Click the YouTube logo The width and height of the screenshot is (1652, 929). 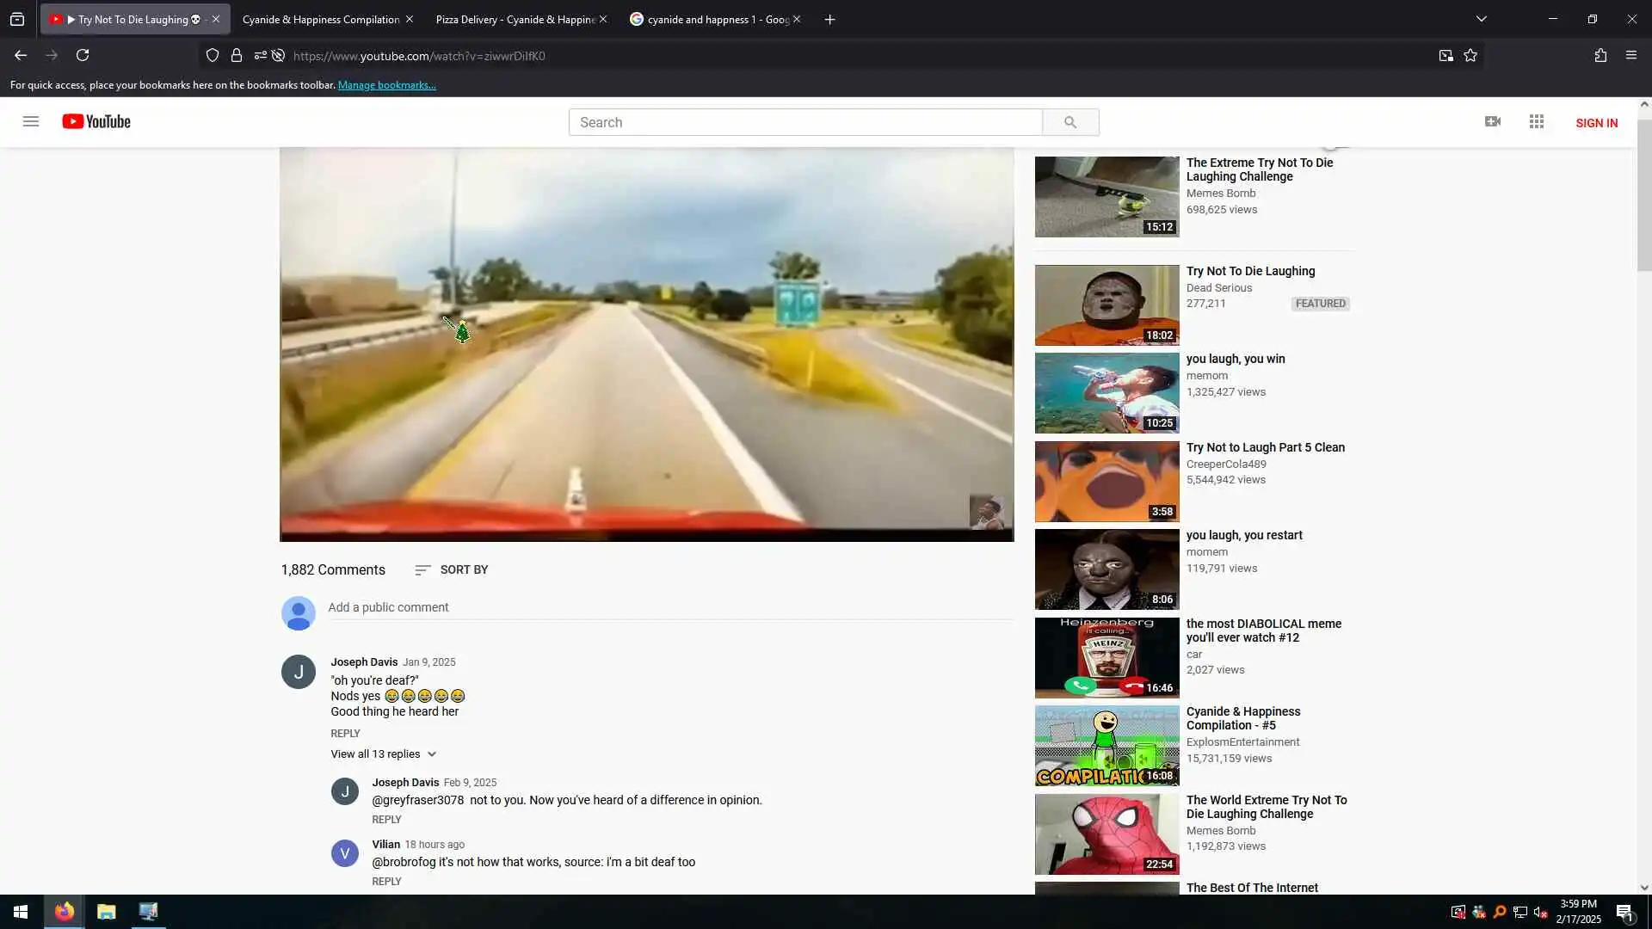tap(96, 121)
